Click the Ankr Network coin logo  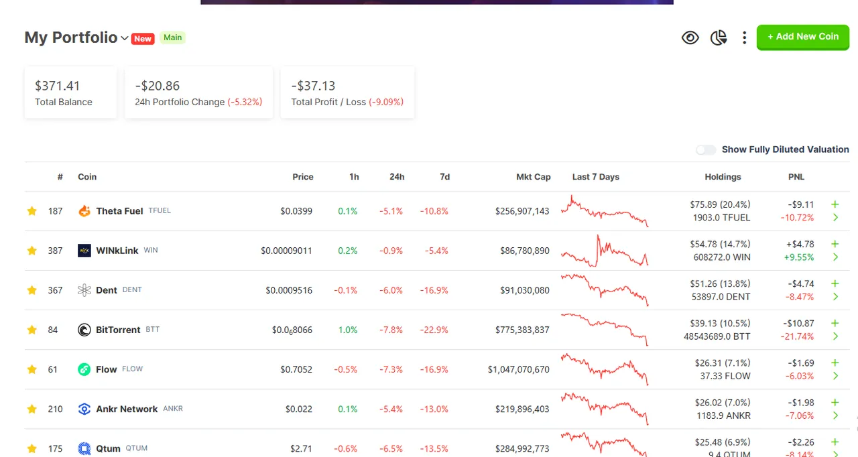point(84,409)
